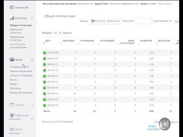
Task: Open Лендинги и Баннеры in the sidebar
Action: (x=21, y=75)
